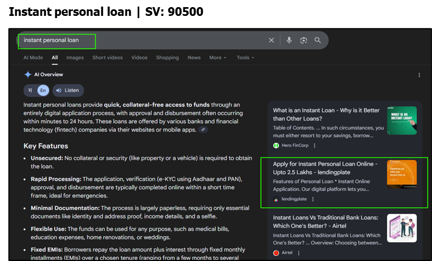
Task: Expand the More search filters dropdown
Action: [x=218, y=58]
